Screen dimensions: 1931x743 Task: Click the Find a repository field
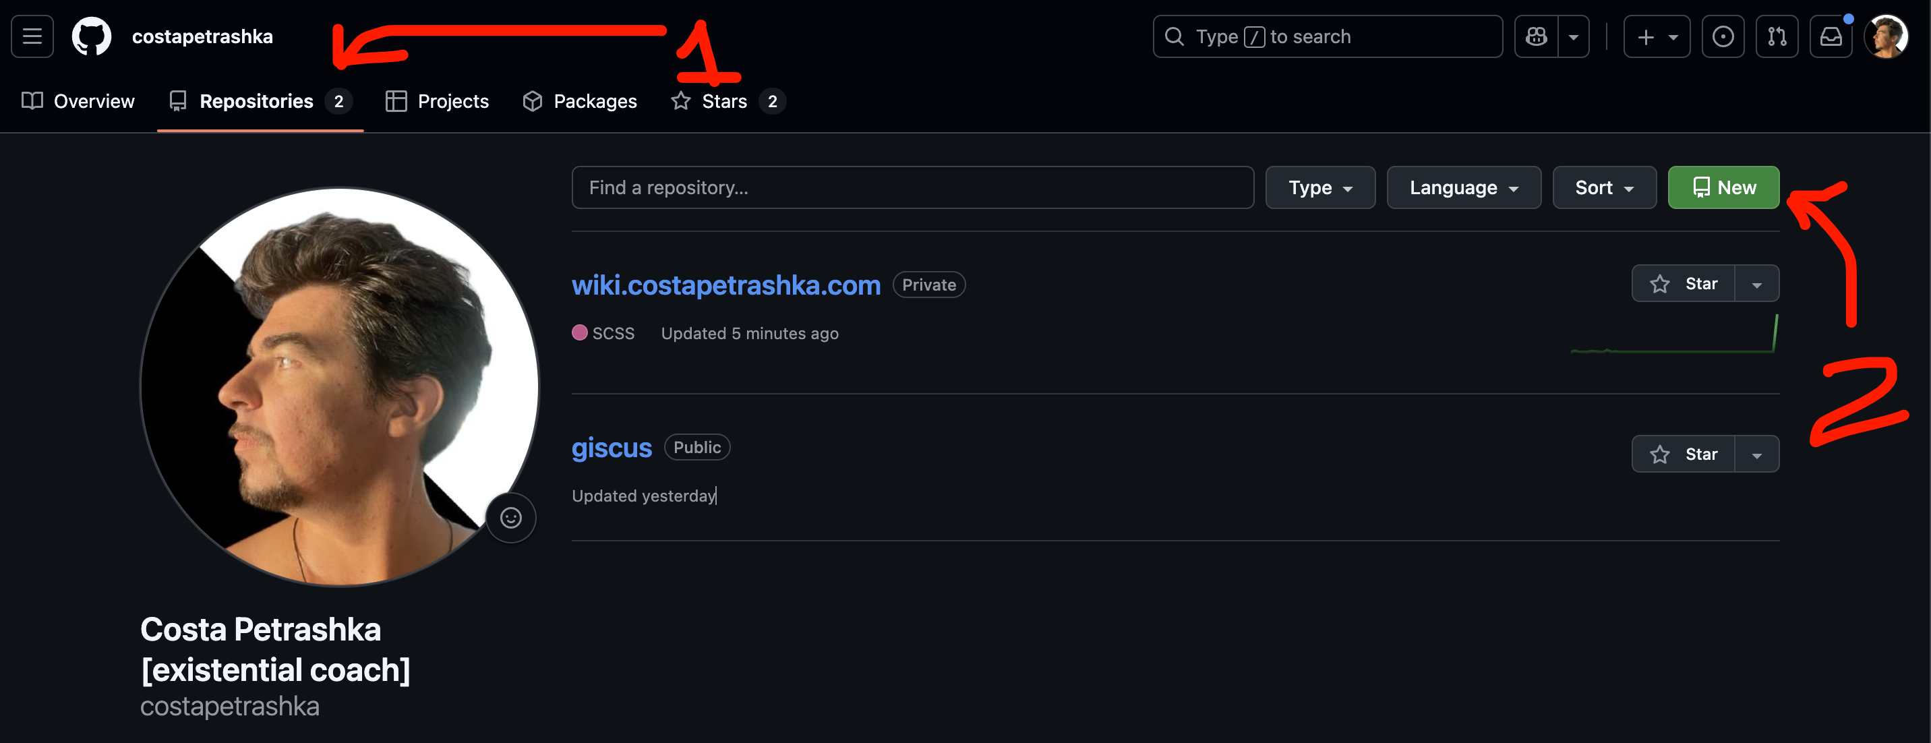tap(912, 187)
